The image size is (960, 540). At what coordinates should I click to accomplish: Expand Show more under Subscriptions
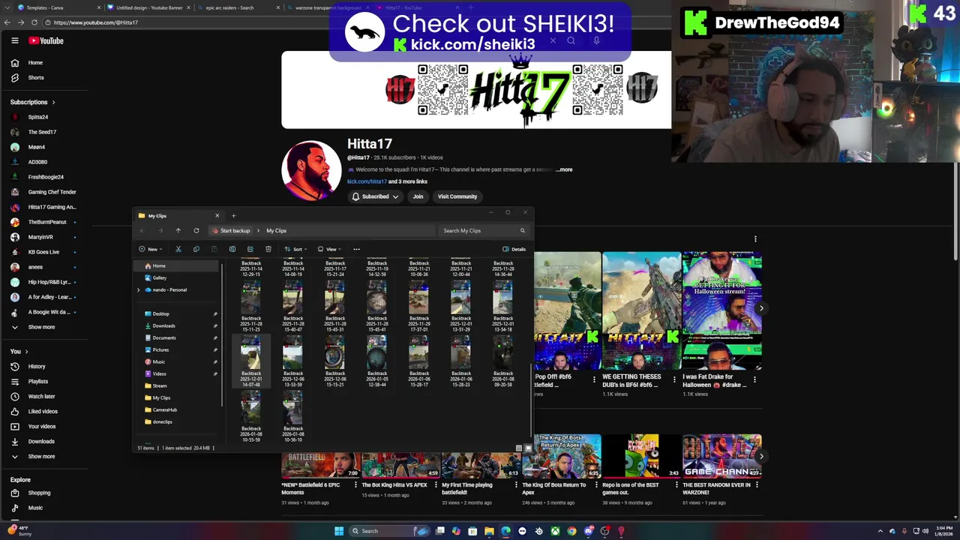(x=41, y=327)
